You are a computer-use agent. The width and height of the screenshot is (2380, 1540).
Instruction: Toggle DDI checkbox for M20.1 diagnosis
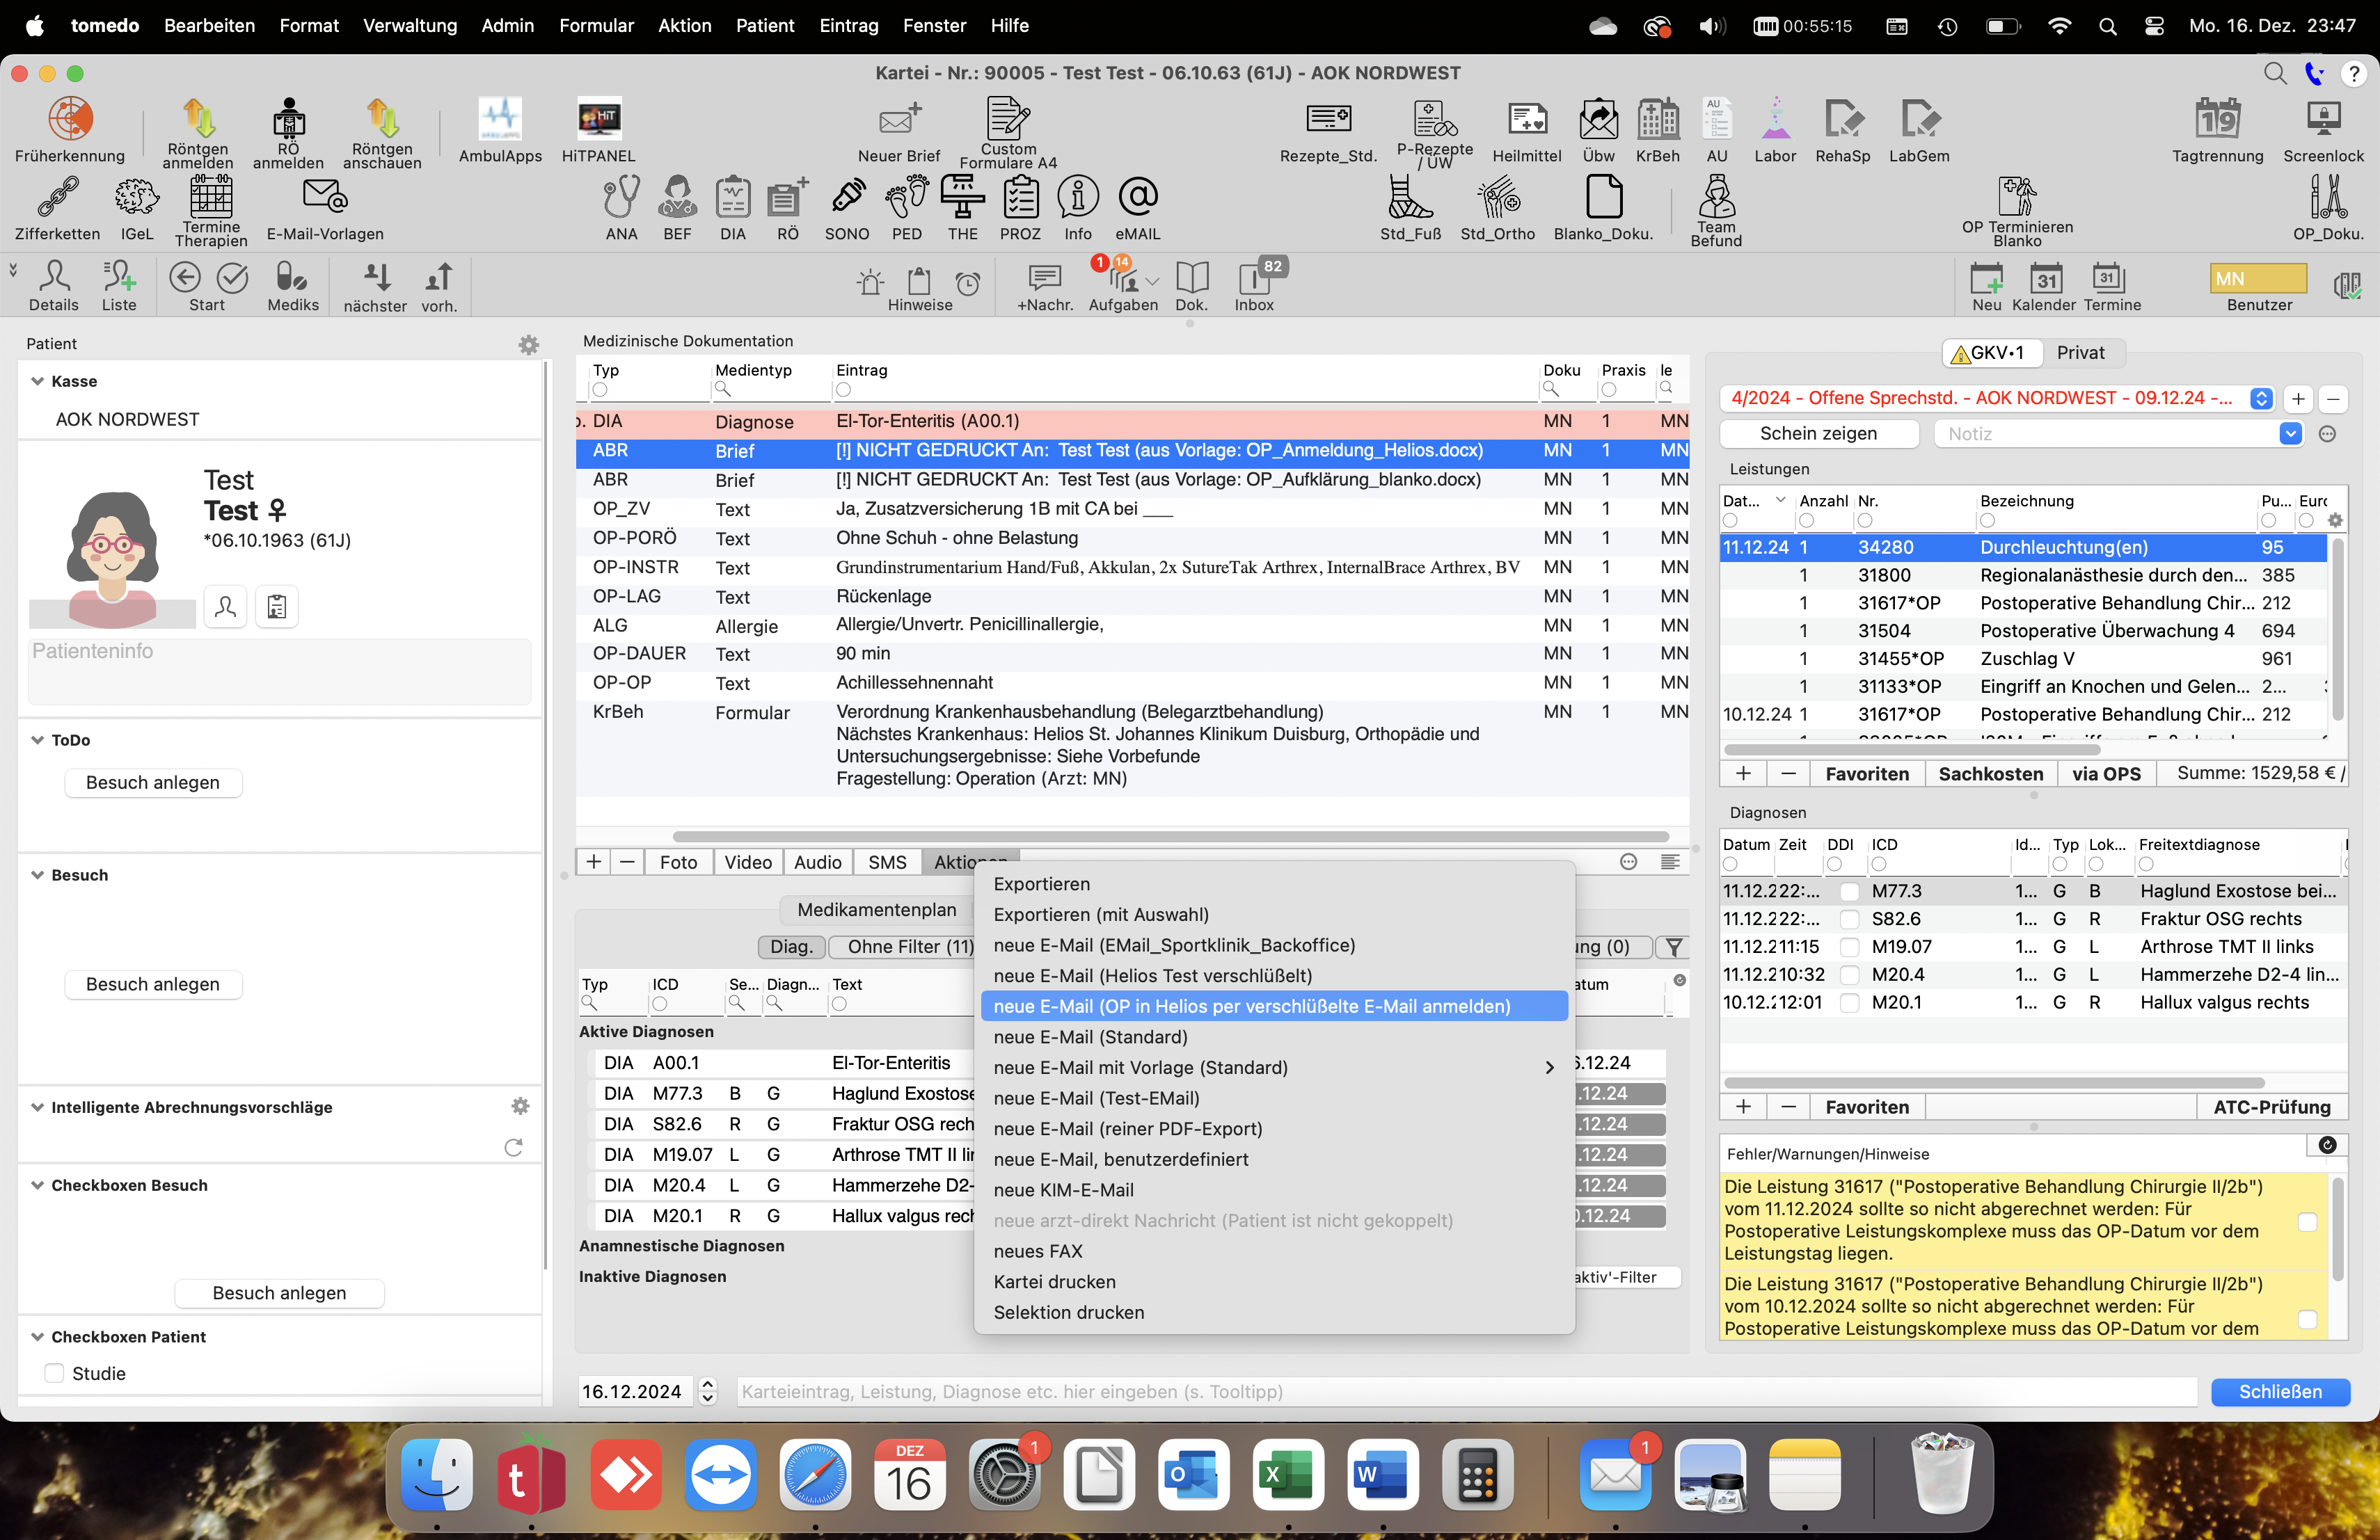1850,1003
